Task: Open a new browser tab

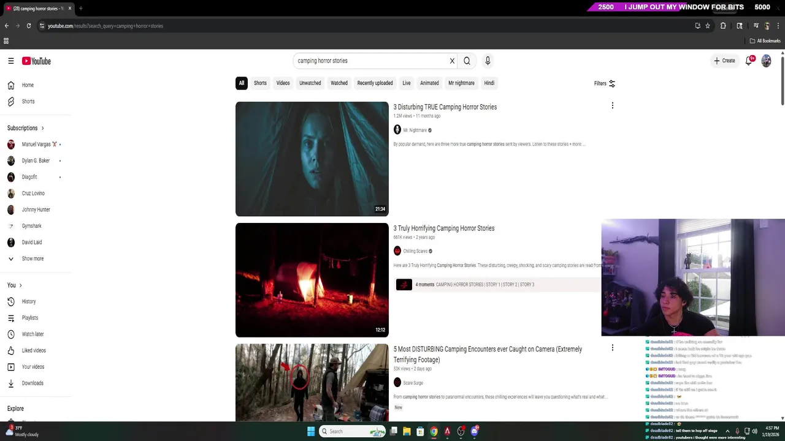Action: 80,8
